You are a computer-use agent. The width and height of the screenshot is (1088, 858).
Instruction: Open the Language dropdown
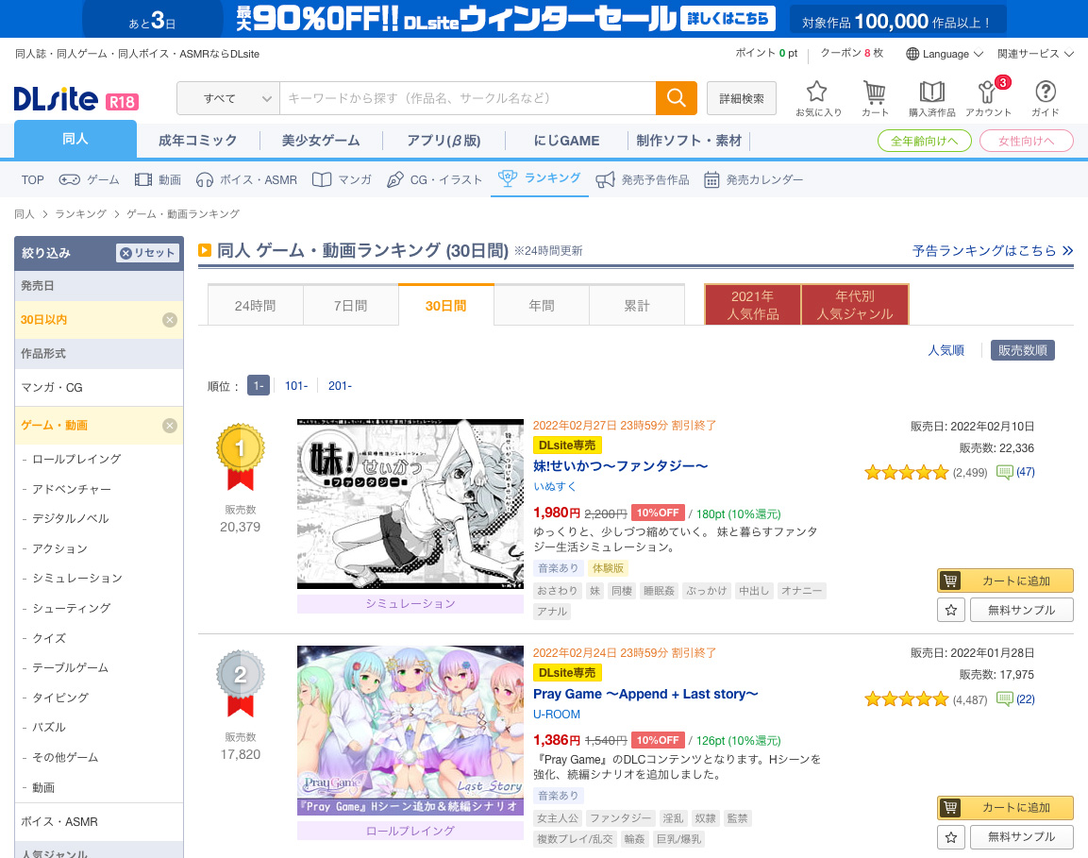[945, 54]
